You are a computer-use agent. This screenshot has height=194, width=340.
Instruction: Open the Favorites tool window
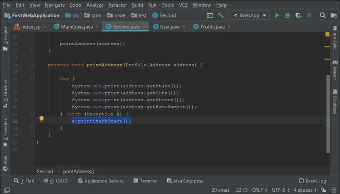pyautogui.click(x=5, y=132)
